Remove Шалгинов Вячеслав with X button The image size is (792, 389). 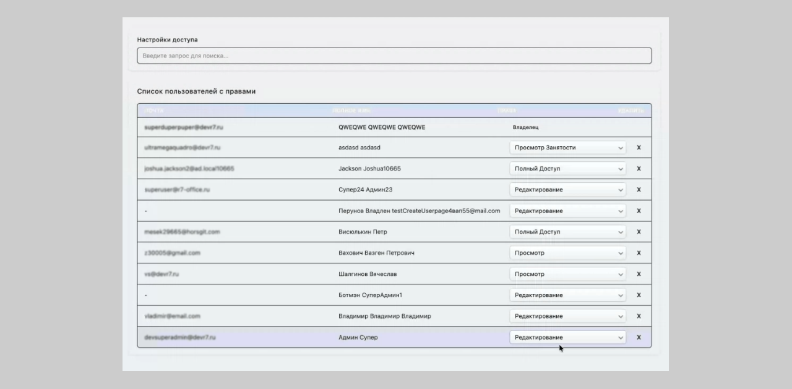pos(639,274)
